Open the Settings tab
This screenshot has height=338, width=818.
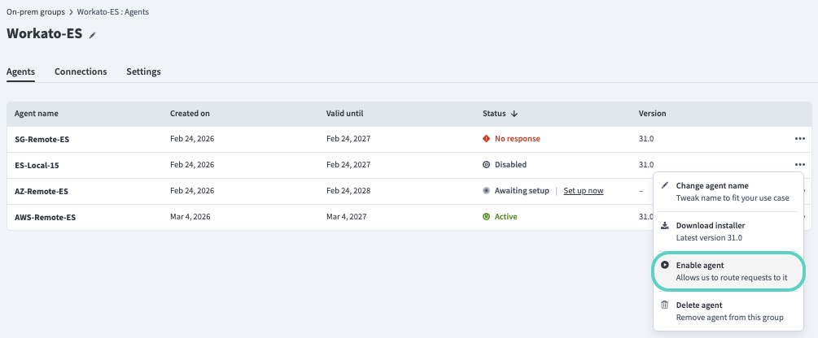tap(143, 71)
